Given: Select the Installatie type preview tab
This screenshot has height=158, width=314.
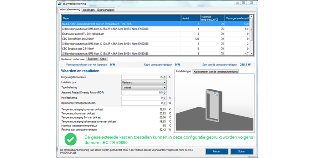Looking at the screenshot, I should pos(183,71).
